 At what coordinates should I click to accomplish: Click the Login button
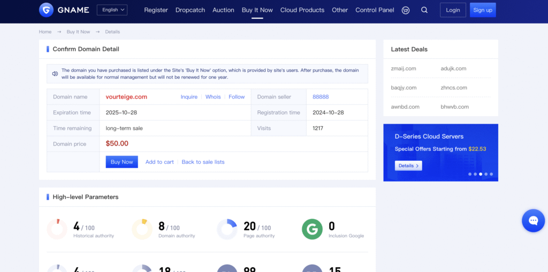pos(453,10)
